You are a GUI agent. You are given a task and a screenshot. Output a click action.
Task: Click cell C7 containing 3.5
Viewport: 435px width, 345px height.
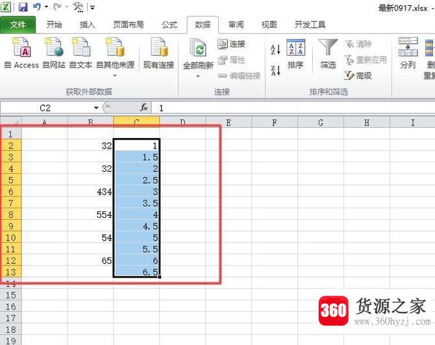[x=136, y=203]
